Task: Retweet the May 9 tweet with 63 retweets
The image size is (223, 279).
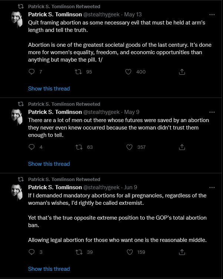Action: tap(79, 147)
